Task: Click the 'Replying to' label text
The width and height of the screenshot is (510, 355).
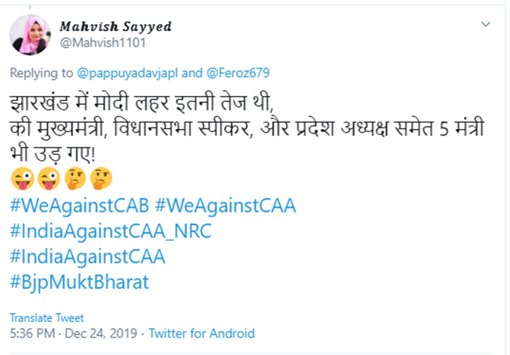Action: [41, 73]
